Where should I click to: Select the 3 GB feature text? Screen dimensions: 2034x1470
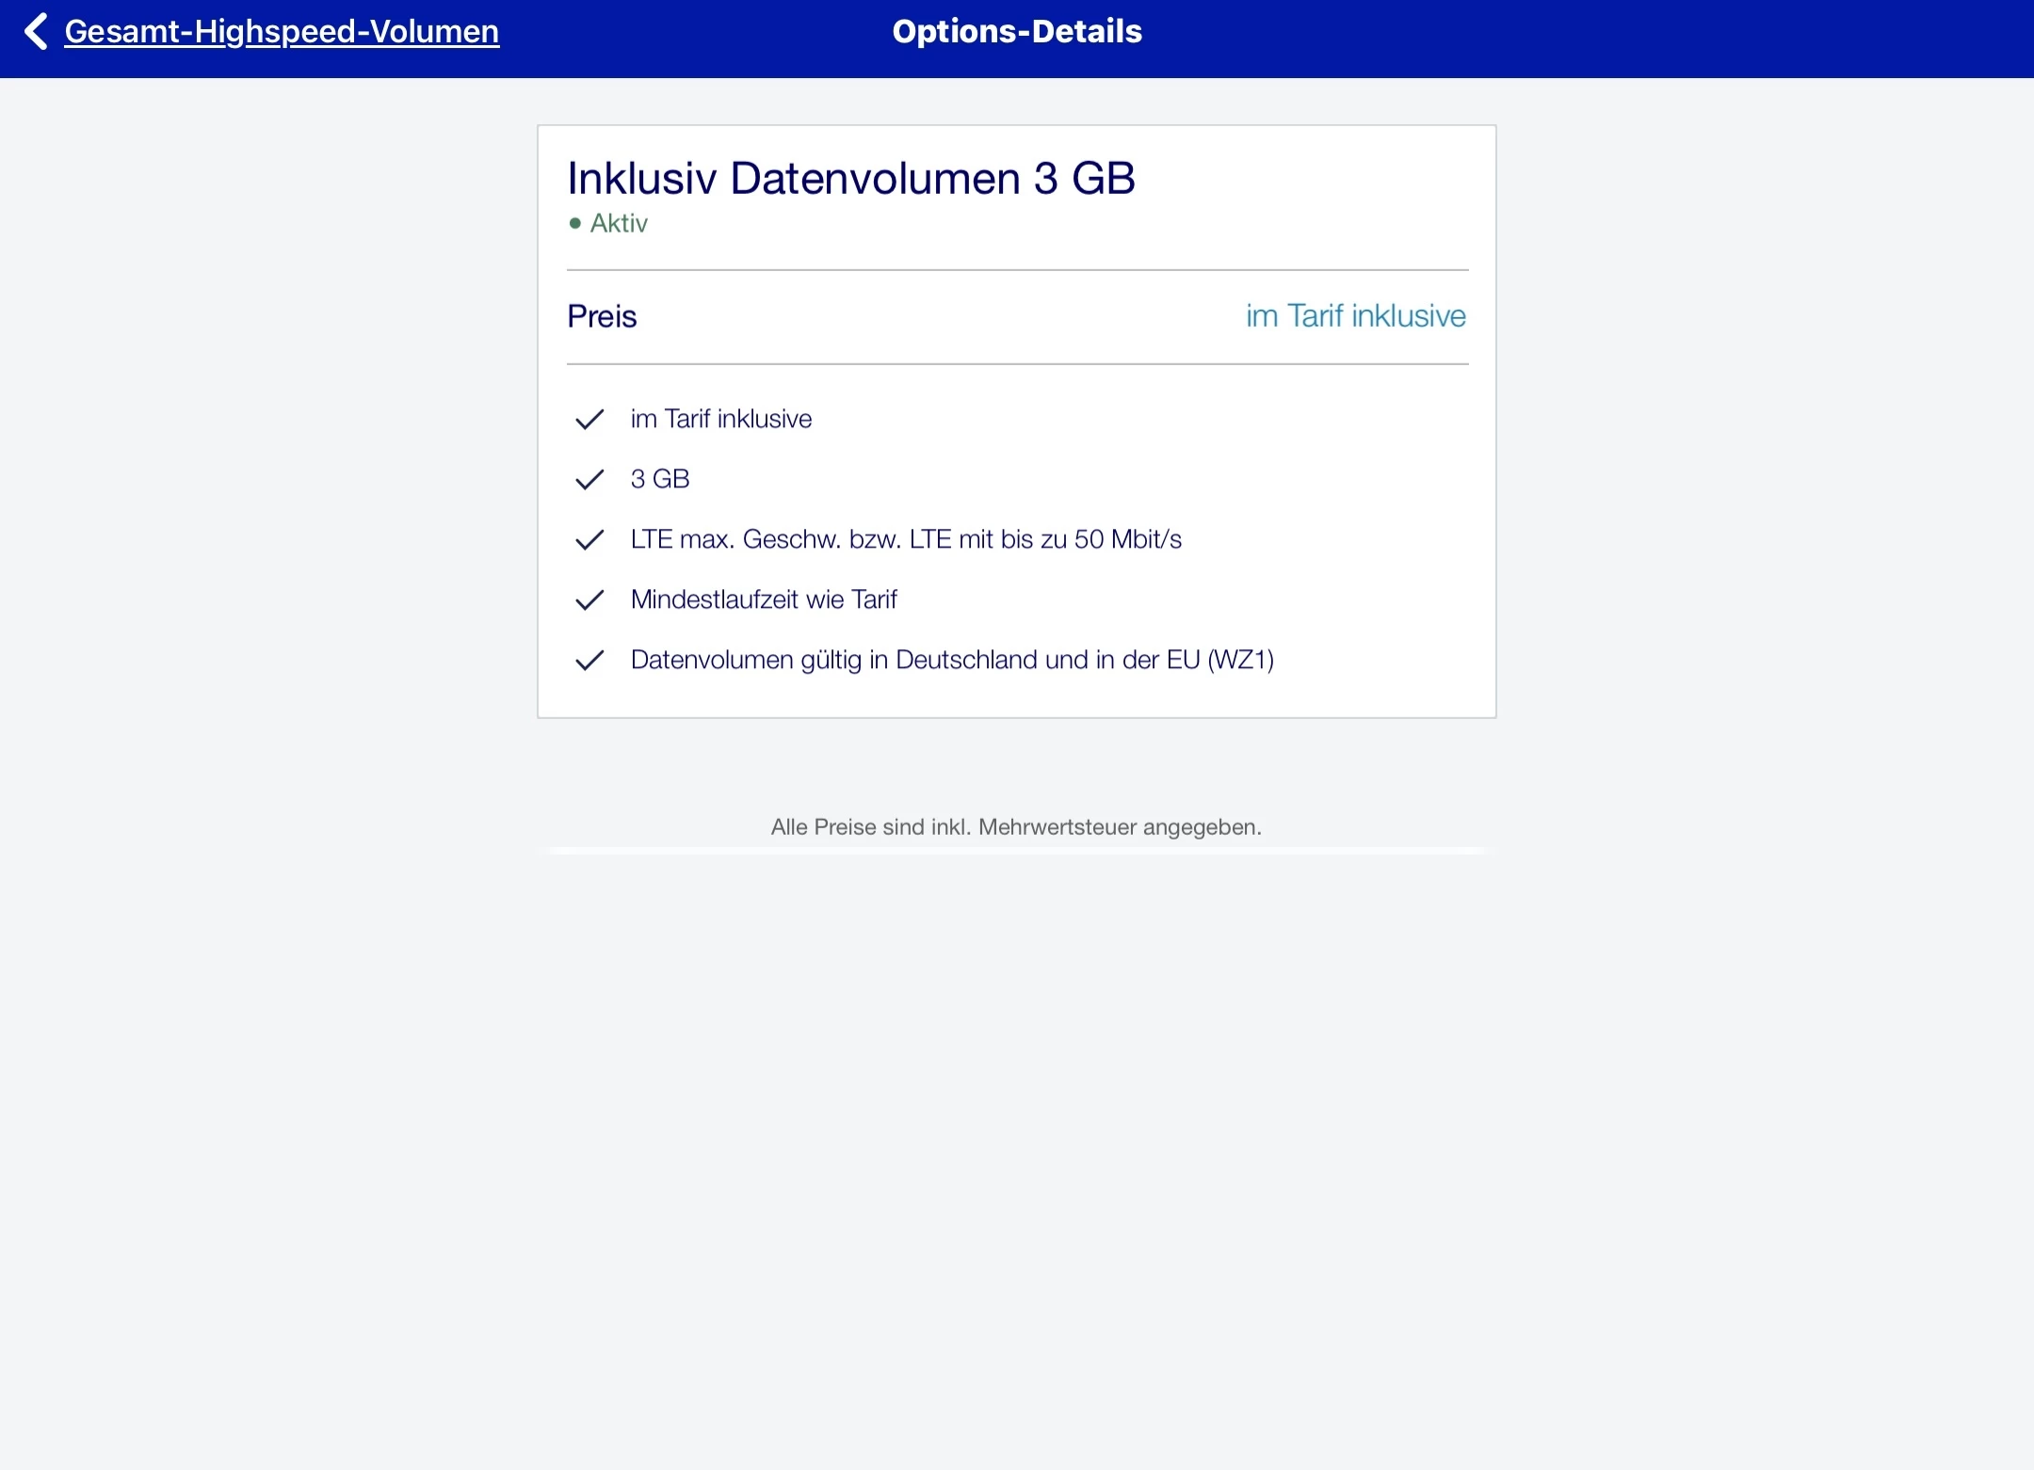[x=660, y=479]
